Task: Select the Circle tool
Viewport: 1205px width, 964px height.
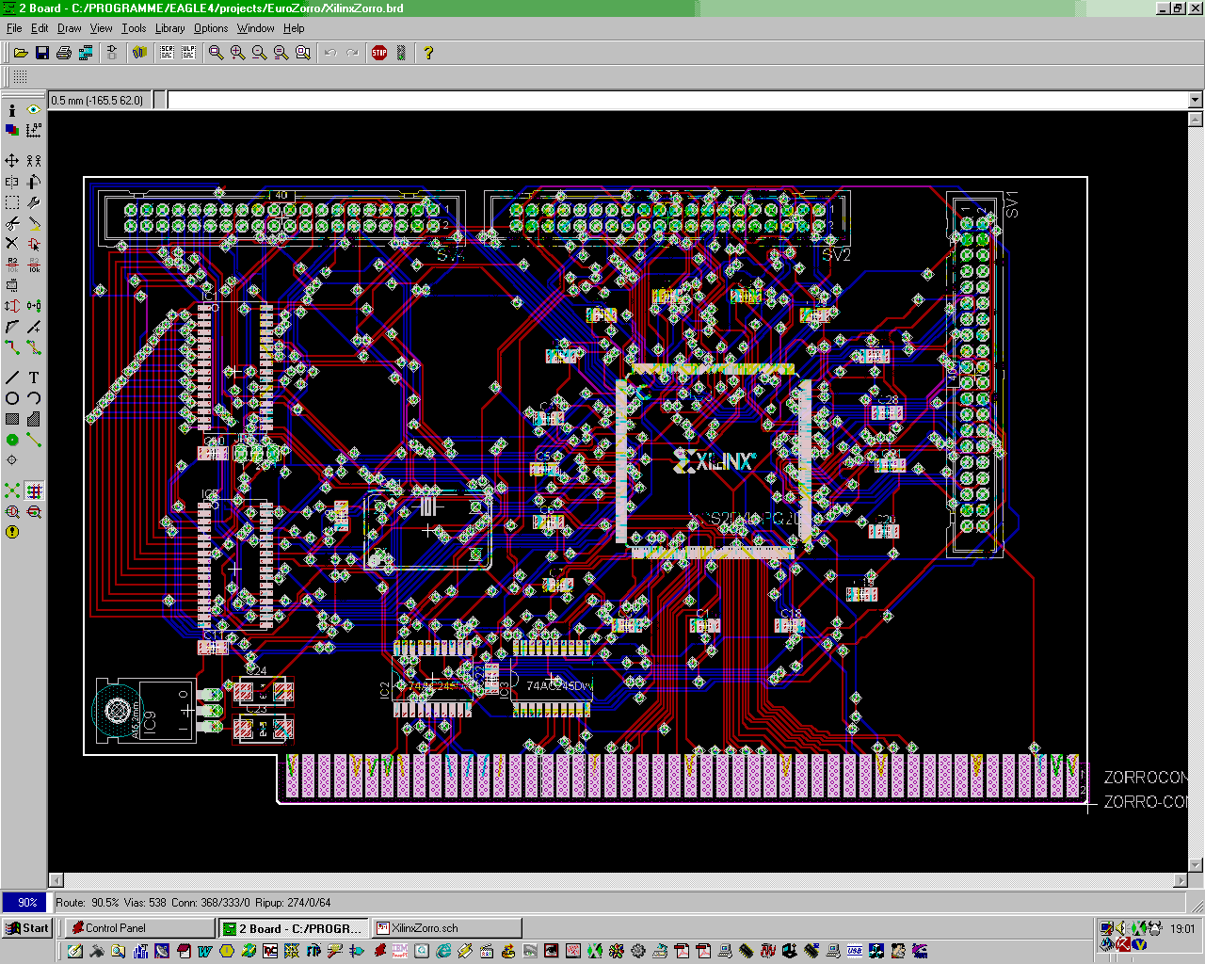Action: [x=12, y=398]
